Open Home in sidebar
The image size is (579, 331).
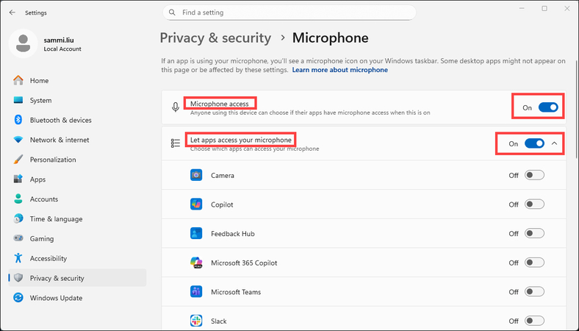pos(77,80)
